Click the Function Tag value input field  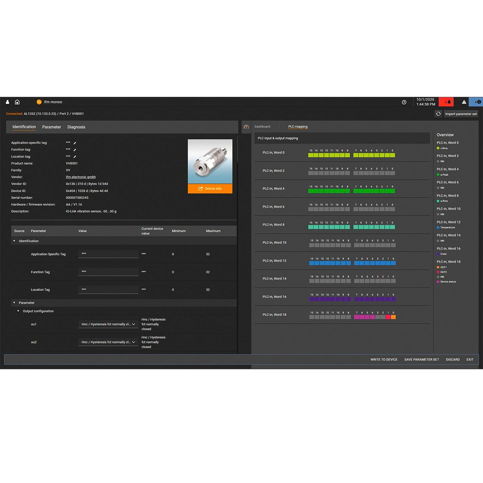point(108,272)
